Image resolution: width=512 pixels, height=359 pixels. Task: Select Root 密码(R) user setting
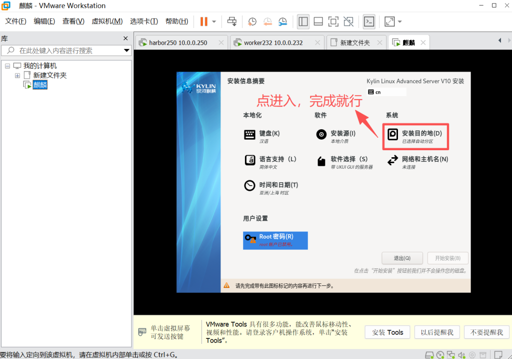275,240
